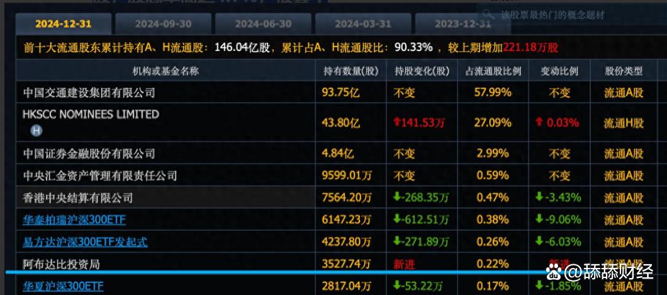This screenshot has width=667, height=295.
Task: Click the 9599.01万 holding value
Action: pos(346,175)
